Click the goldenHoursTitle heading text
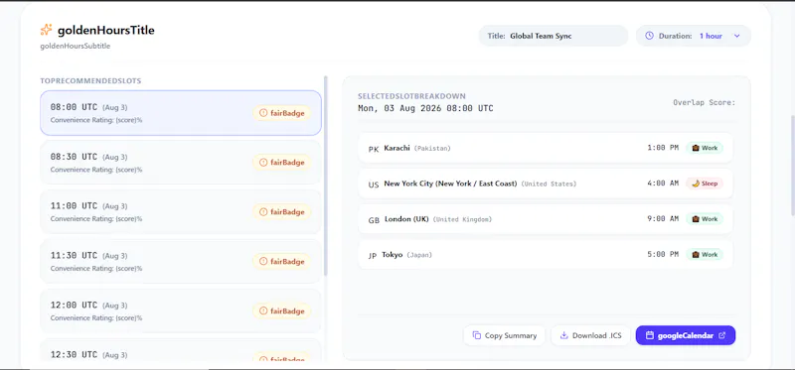The width and height of the screenshot is (795, 370). (x=106, y=31)
